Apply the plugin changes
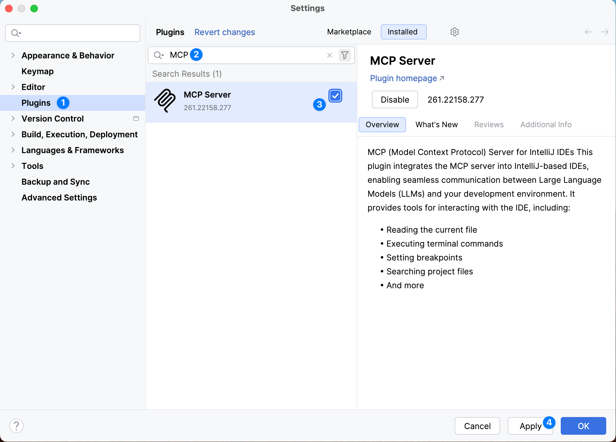 (x=530, y=426)
